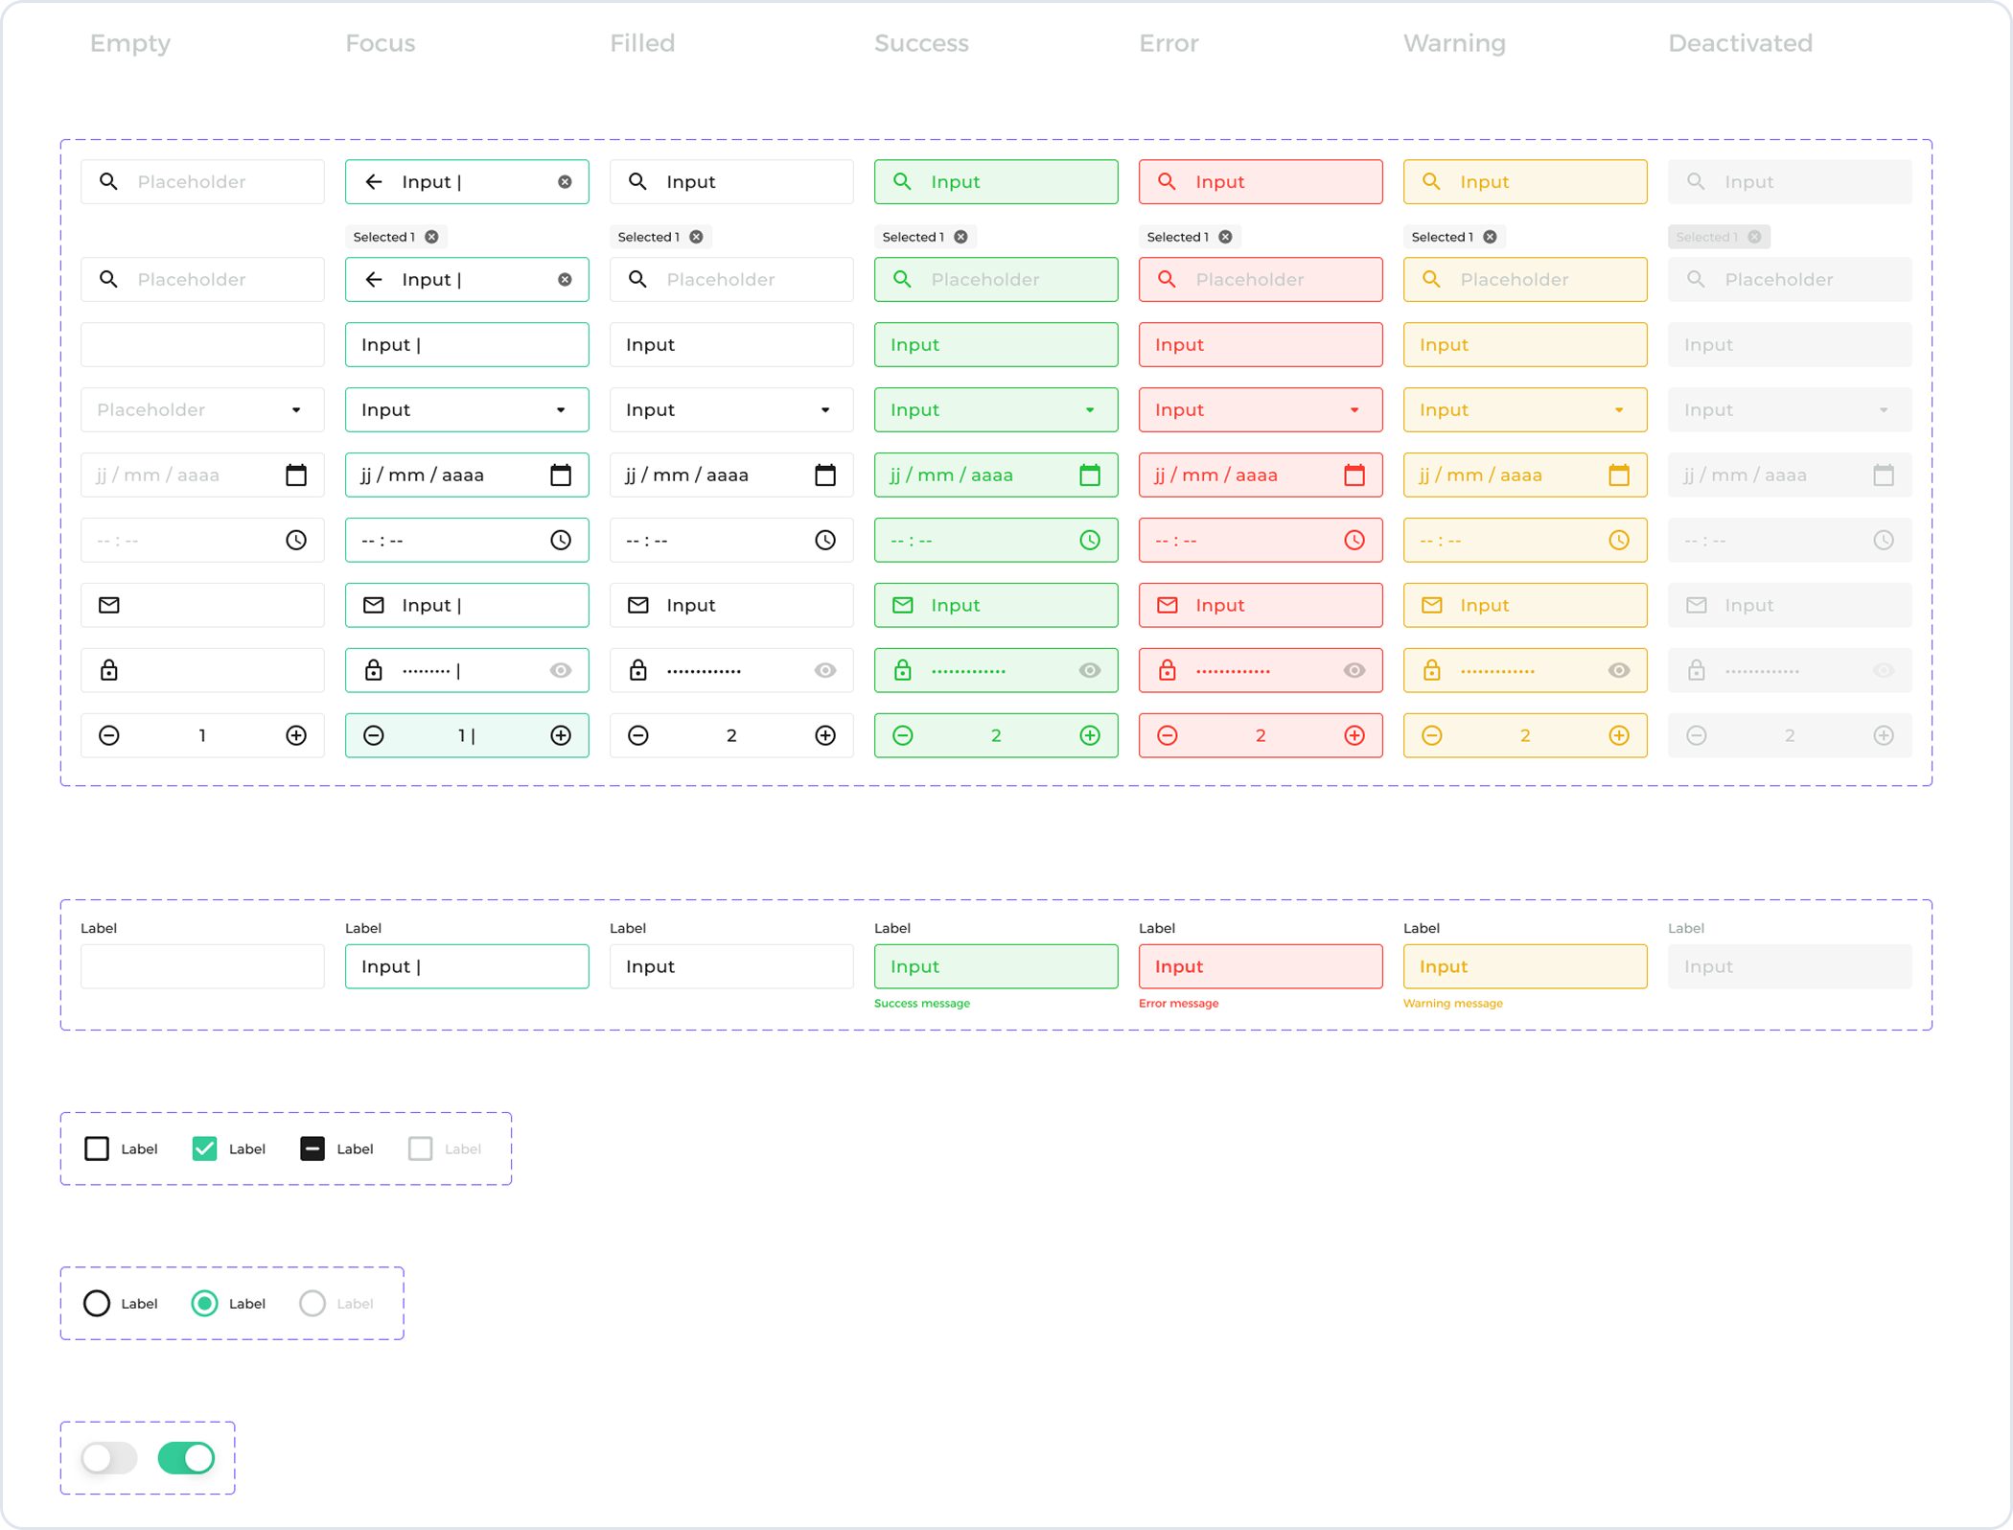Show password with eye icon in the Warning password field
This screenshot has width=2013, height=1530.
tap(1619, 670)
